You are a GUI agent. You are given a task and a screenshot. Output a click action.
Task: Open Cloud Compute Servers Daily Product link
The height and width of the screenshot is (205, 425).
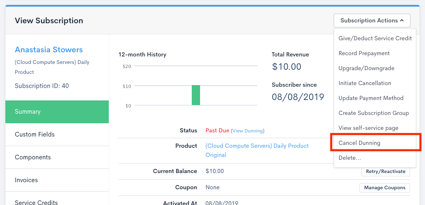257,146
